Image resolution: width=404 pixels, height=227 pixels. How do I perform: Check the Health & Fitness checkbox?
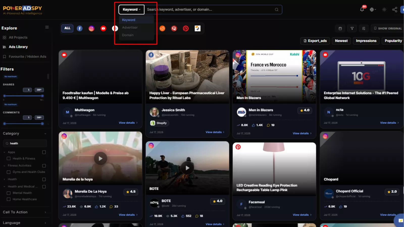click(9, 159)
